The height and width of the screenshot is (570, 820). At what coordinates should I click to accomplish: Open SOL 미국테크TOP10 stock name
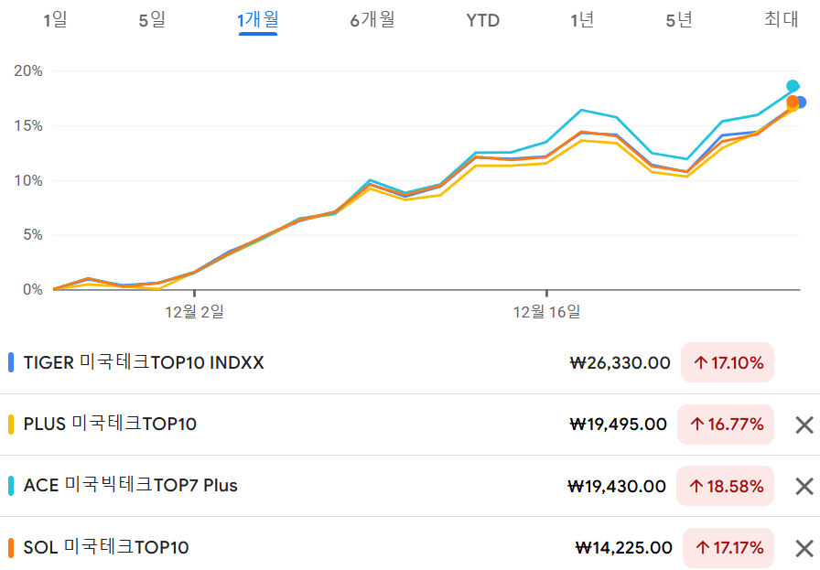pos(106,547)
